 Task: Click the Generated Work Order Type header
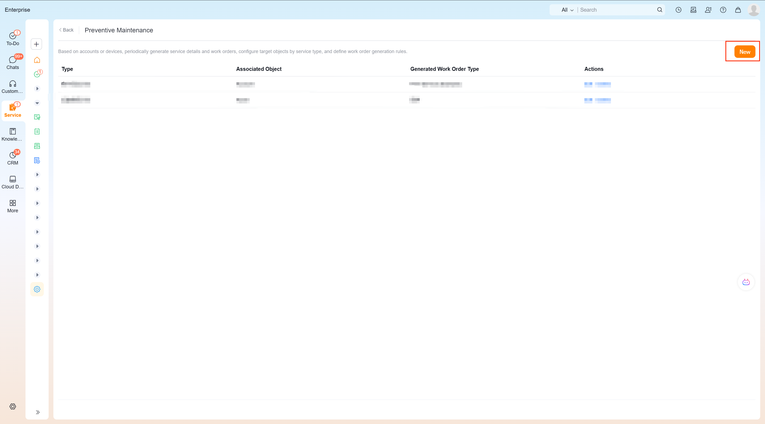click(x=445, y=69)
